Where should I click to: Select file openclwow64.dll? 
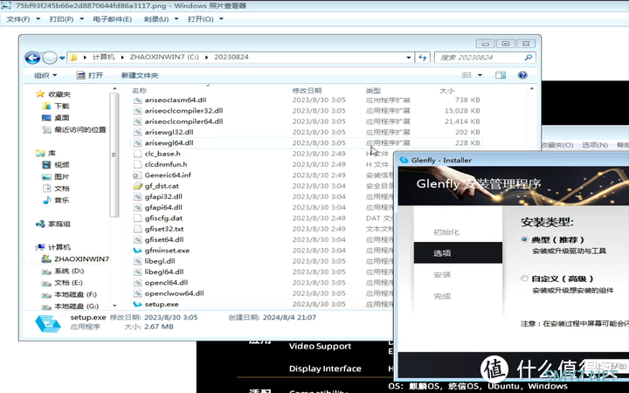coord(174,293)
